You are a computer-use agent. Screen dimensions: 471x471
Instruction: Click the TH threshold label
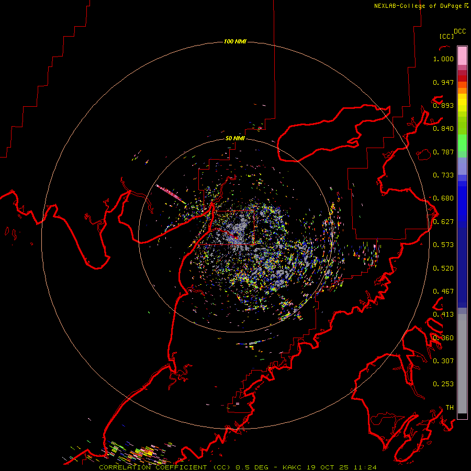450,408
